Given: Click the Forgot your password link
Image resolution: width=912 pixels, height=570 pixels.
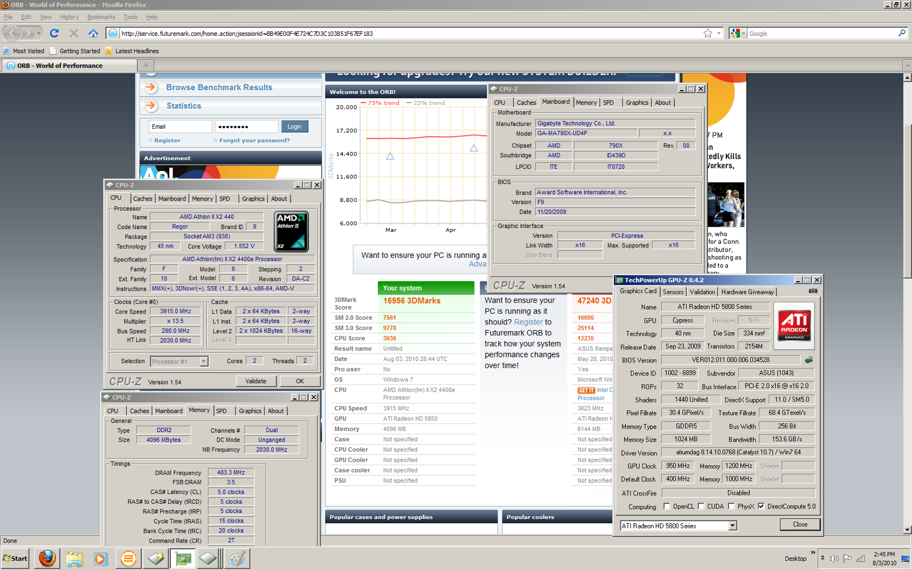Looking at the screenshot, I should pyautogui.click(x=254, y=140).
